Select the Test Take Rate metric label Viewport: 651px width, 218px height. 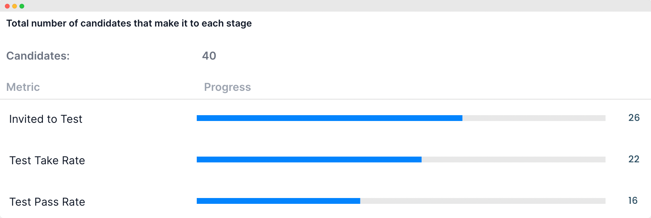47,161
